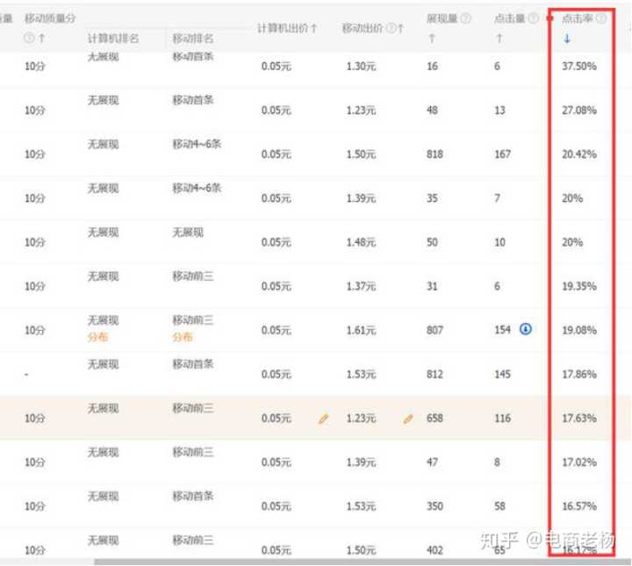Image resolution: width=632 pixels, height=566 pixels.
Task: Click 无展现 mobile ranking in the 50 row
Action: (x=188, y=232)
